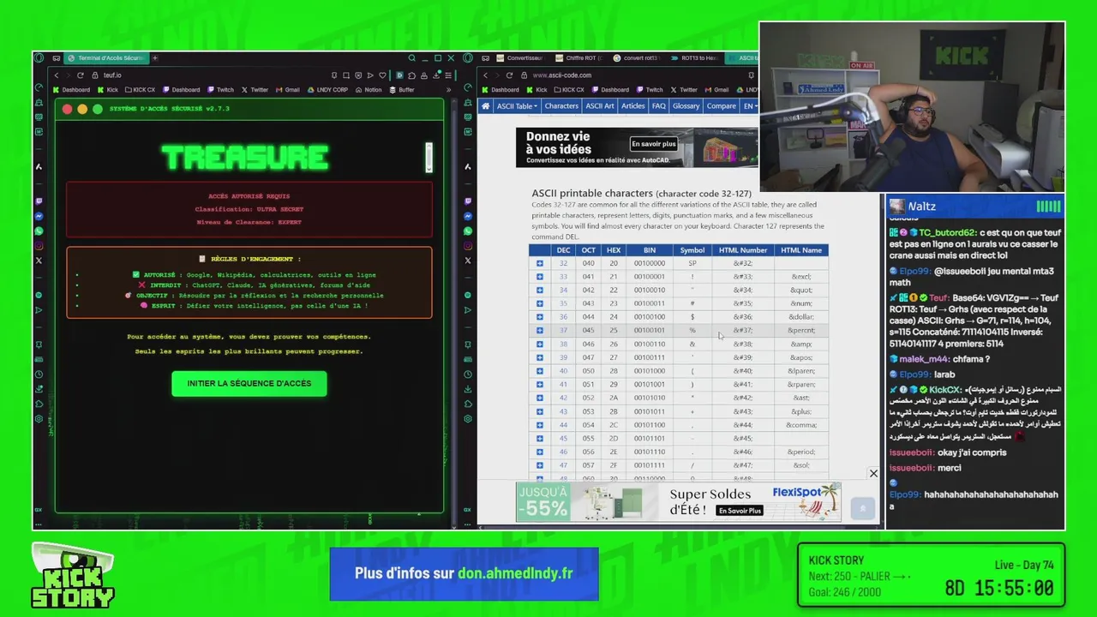Open a new tab in left browser window
This screenshot has height=617, width=1097.
pos(155,58)
